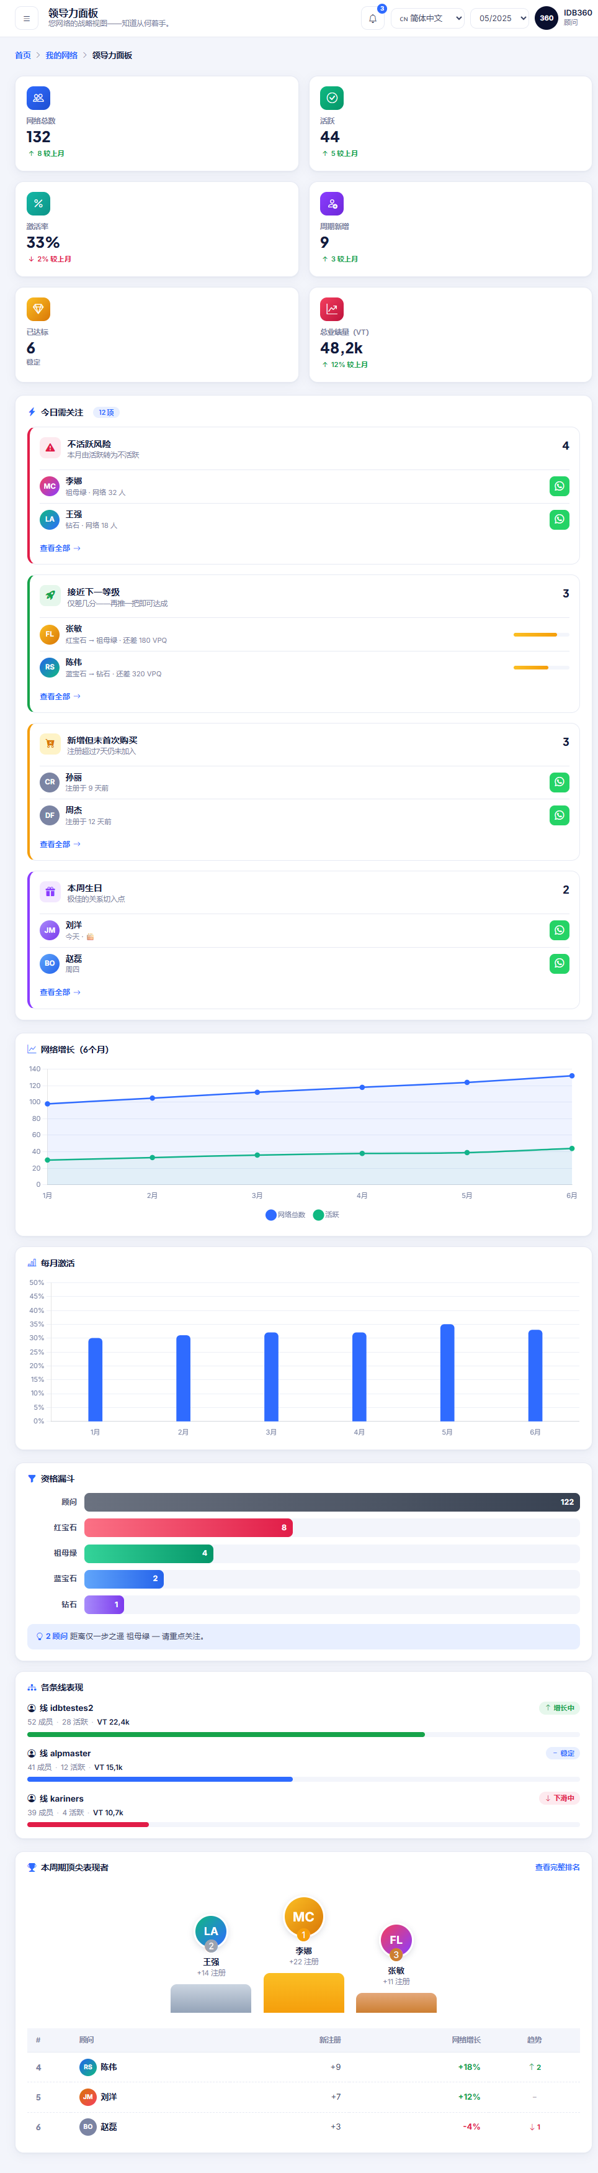The image size is (598, 2173).
Task: Open the 简体中文 language dropdown
Action: coord(428,18)
